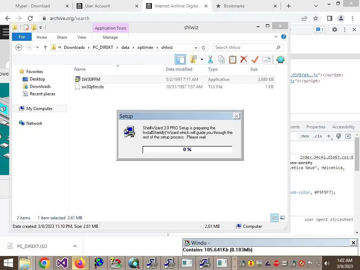Click the 0 % setup progress bar

click(187, 149)
